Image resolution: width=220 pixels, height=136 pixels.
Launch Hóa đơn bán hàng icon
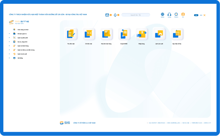pyautogui.click(x=106, y=34)
